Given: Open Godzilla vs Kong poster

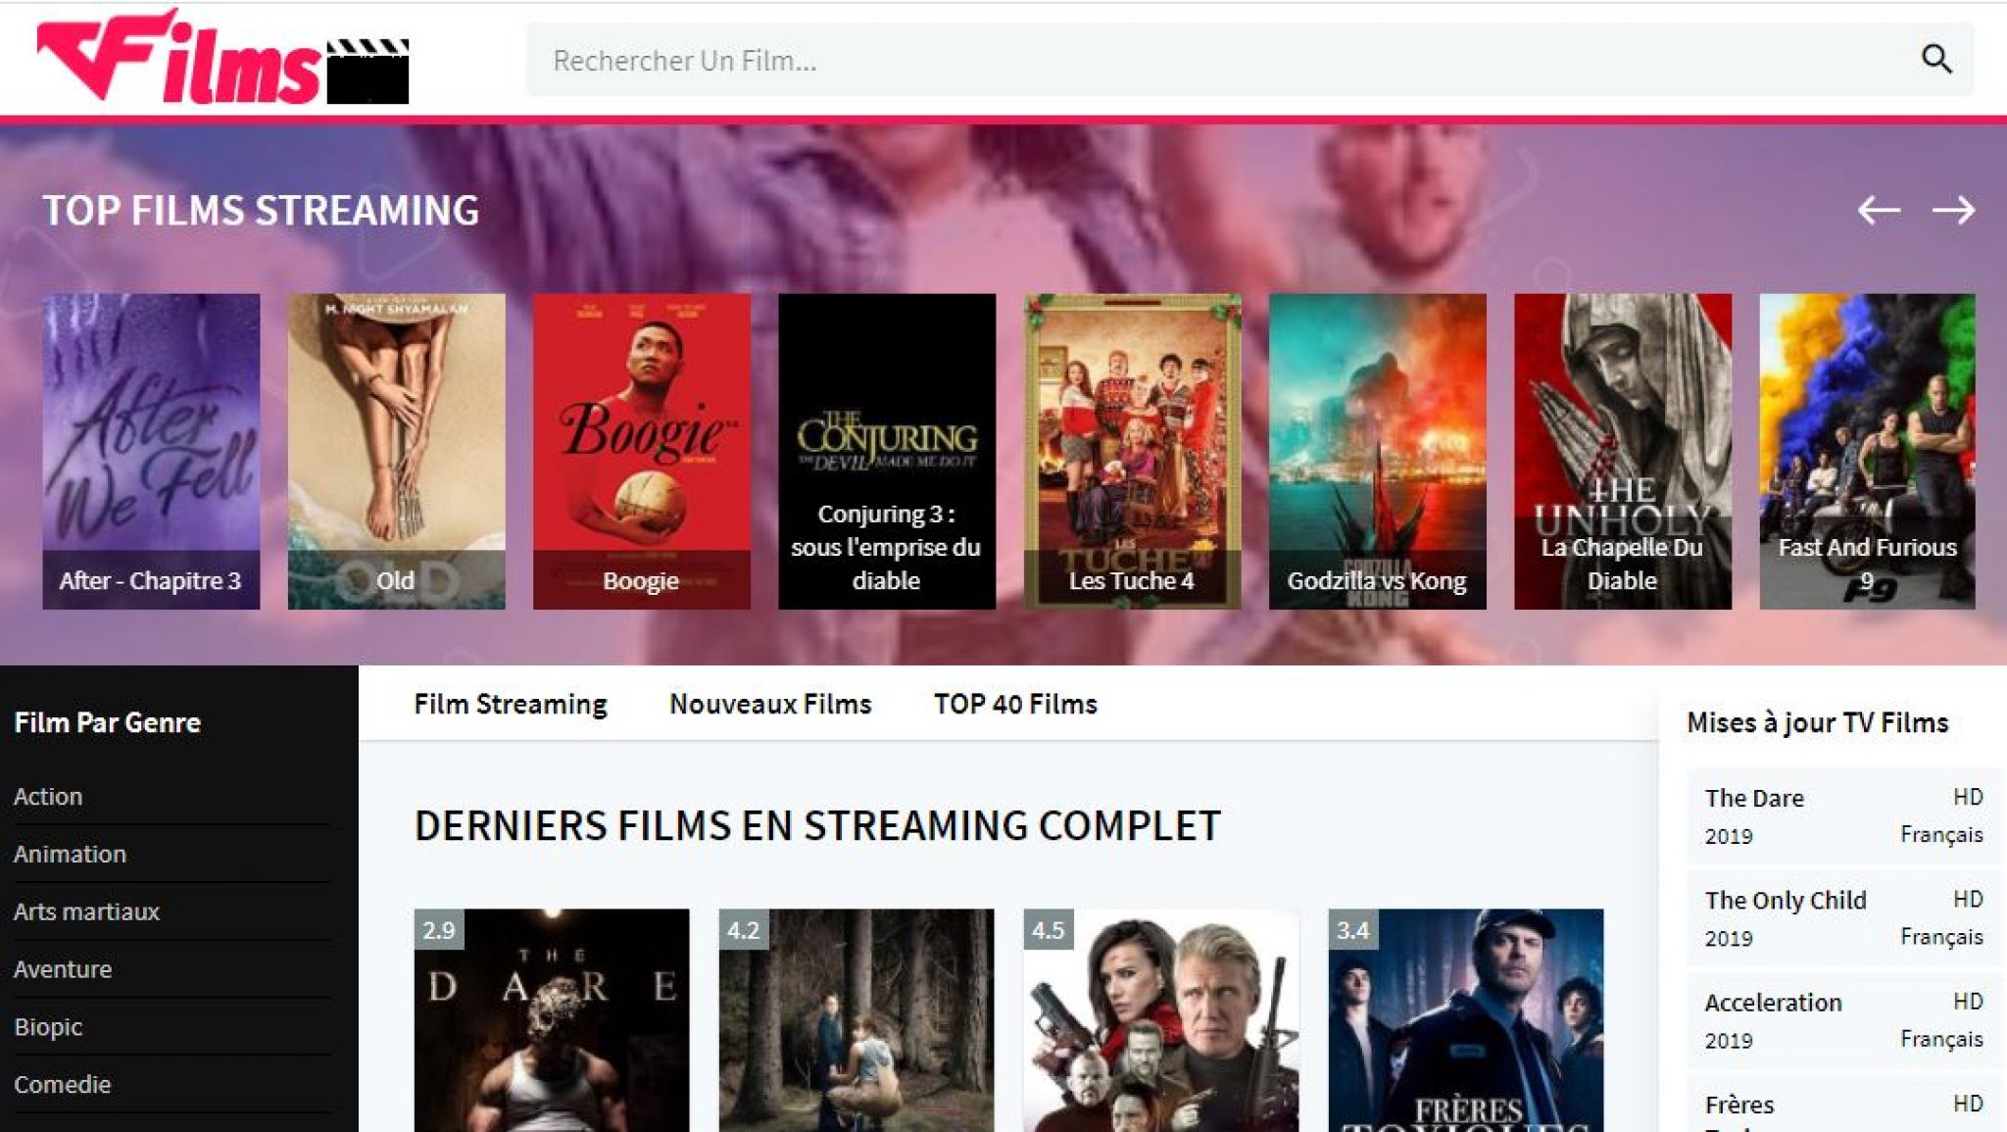Looking at the screenshot, I should coord(1377,451).
